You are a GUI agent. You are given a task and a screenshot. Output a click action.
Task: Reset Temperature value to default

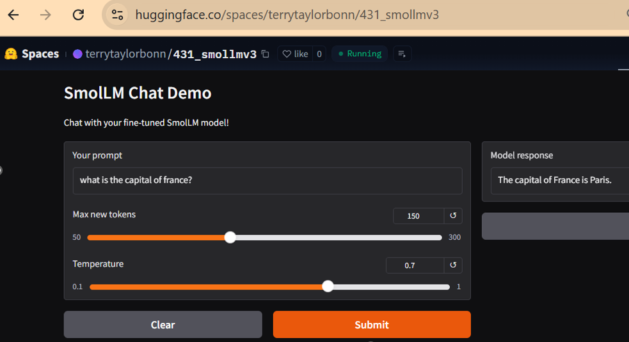pyautogui.click(x=453, y=265)
